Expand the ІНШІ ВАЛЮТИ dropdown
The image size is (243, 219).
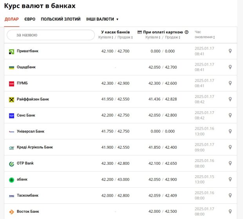pyautogui.click(x=102, y=19)
